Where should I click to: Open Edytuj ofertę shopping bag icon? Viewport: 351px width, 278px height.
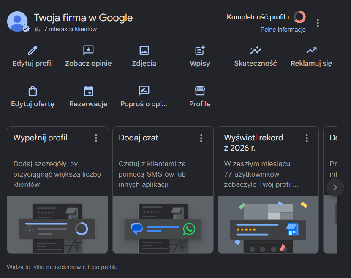pos(33,91)
